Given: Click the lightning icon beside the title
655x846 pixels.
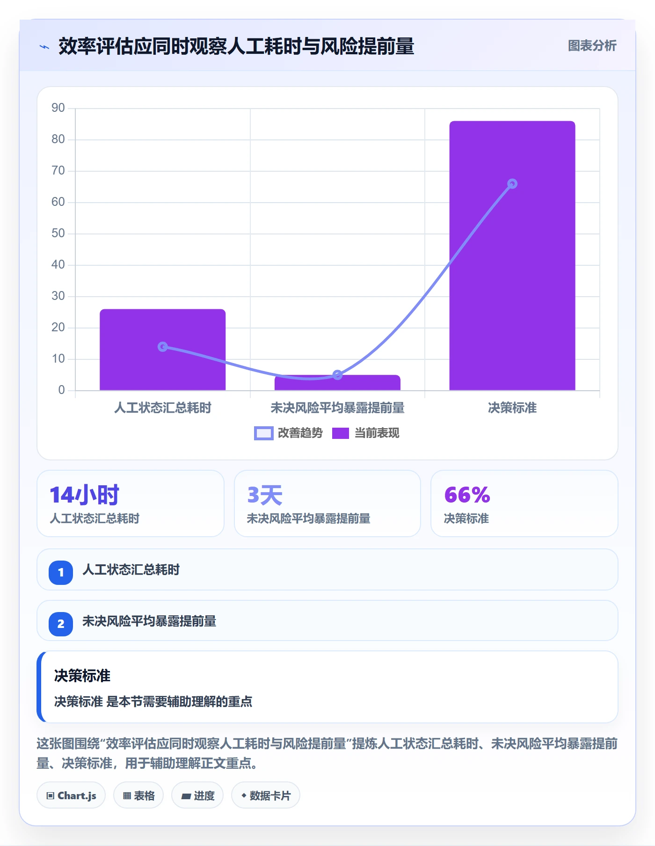Looking at the screenshot, I should click(44, 47).
